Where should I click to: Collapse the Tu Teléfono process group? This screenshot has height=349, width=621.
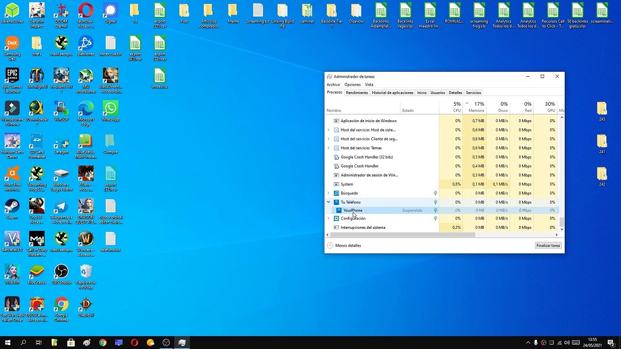tap(328, 202)
